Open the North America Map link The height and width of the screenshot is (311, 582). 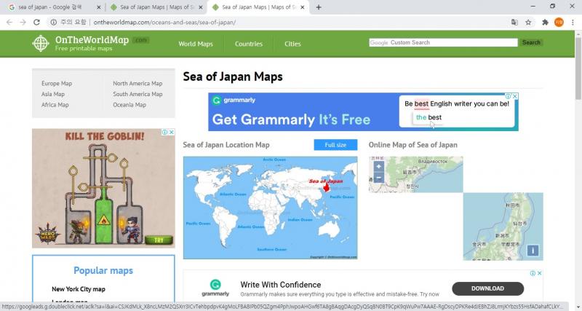click(137, 84)
